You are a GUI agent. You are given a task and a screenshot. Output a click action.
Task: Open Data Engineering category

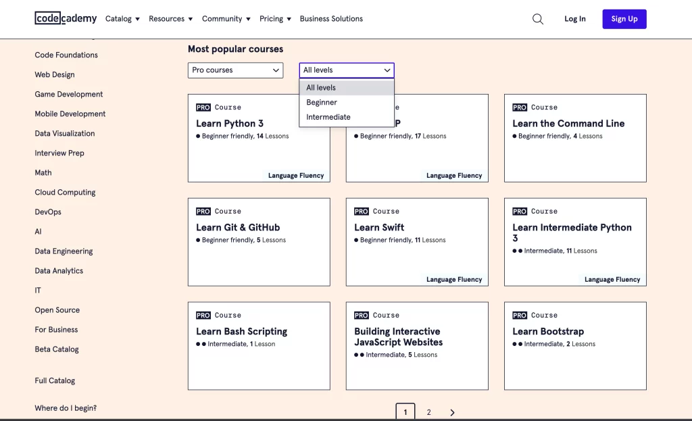point(64,251)
